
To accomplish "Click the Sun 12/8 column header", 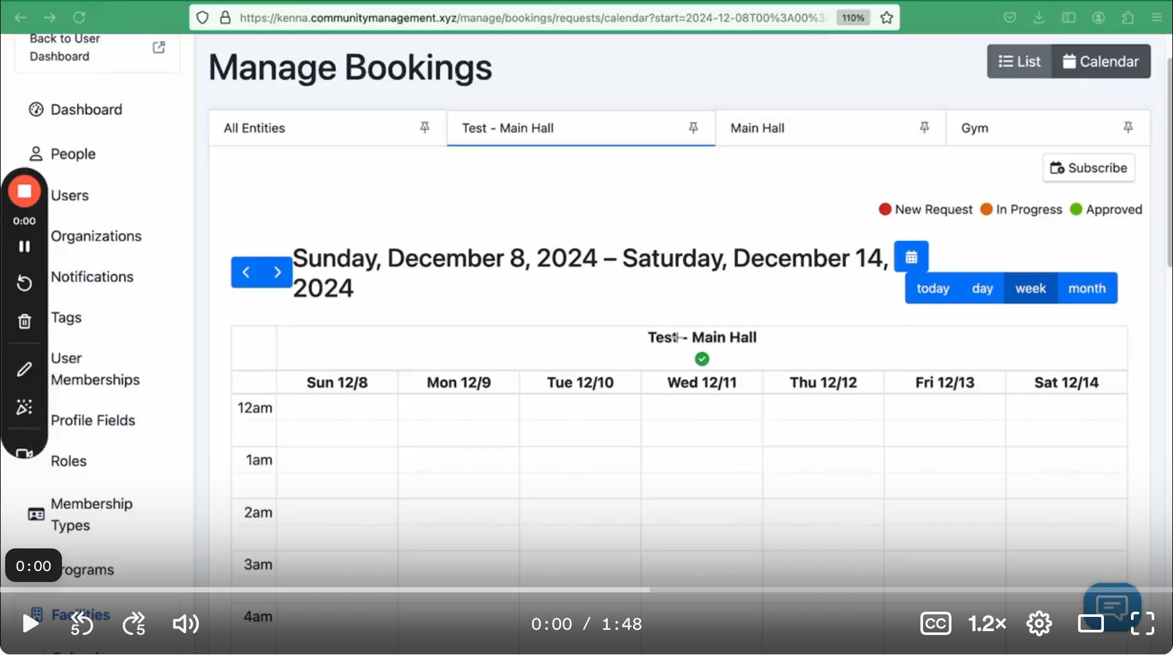I will (x=337, y=382).
